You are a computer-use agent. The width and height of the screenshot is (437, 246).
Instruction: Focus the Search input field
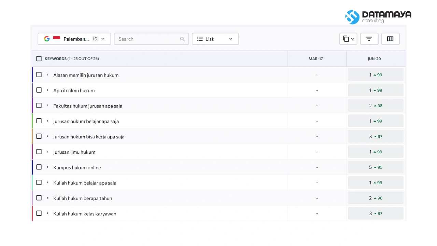(152, 39)
